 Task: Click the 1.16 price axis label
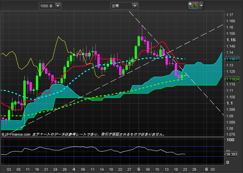coord(229,27)
